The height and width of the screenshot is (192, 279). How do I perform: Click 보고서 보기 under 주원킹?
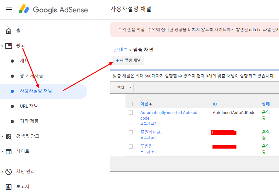coord(149,152)
